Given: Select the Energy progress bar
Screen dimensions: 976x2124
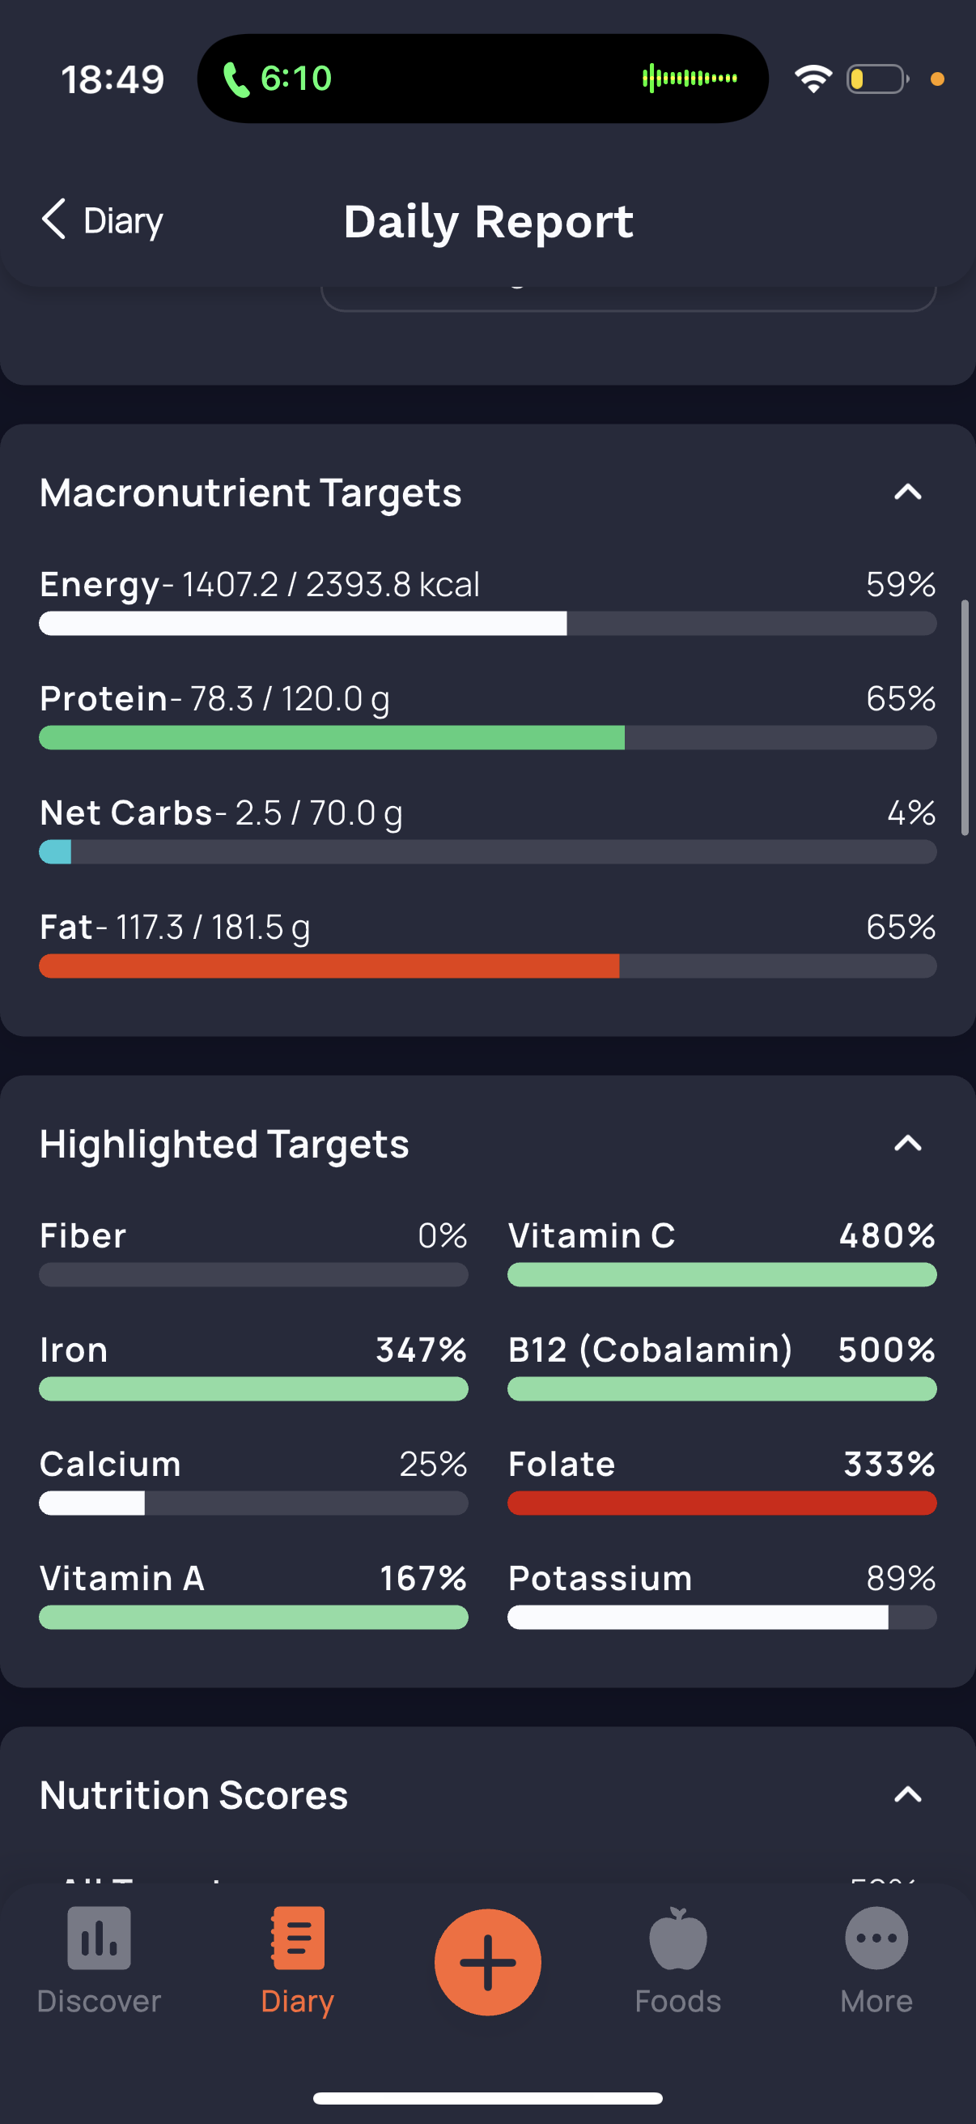Looking at the screenshot, I should pyautogui.click(x=487, y=624).
